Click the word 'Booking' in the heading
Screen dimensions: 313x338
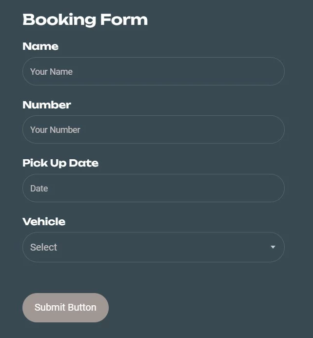coord(59,20)
